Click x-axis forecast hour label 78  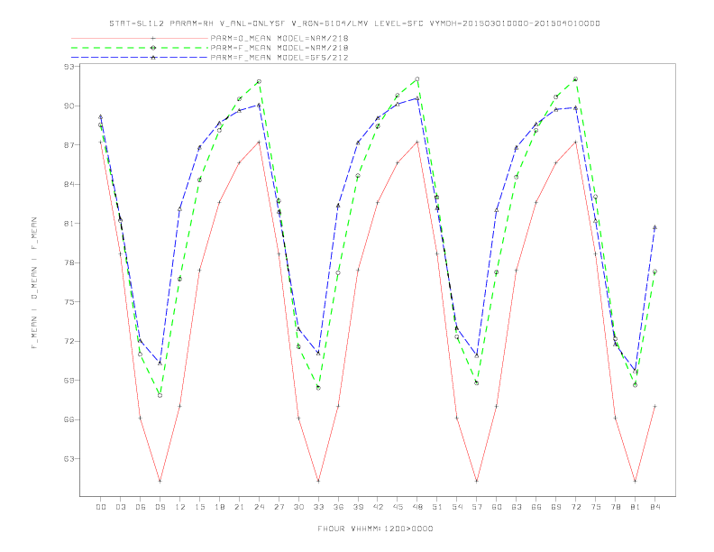[x=615, y=507]
